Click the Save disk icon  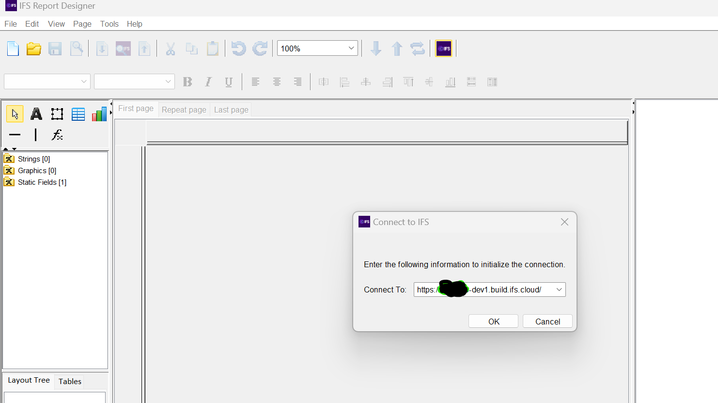click(x=55, y=48)
